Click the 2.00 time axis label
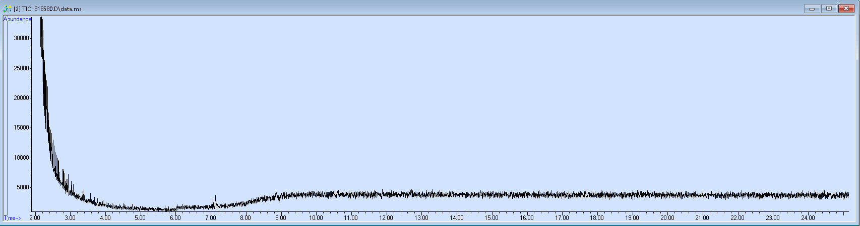This screenshot has width=860, height=226. [x=35, y=218]
